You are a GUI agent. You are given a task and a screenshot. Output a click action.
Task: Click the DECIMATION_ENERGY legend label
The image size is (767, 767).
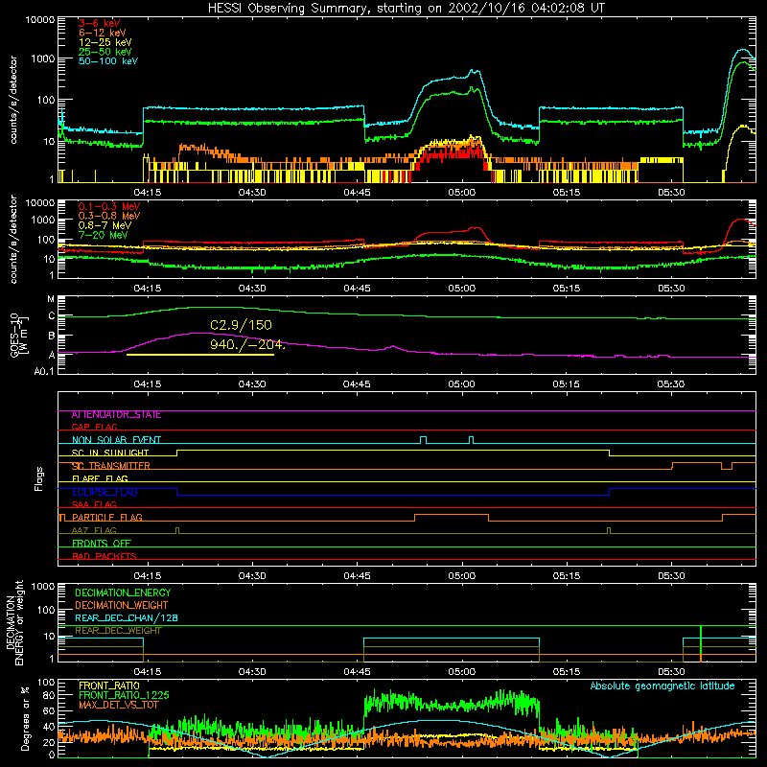pos(123,593)
